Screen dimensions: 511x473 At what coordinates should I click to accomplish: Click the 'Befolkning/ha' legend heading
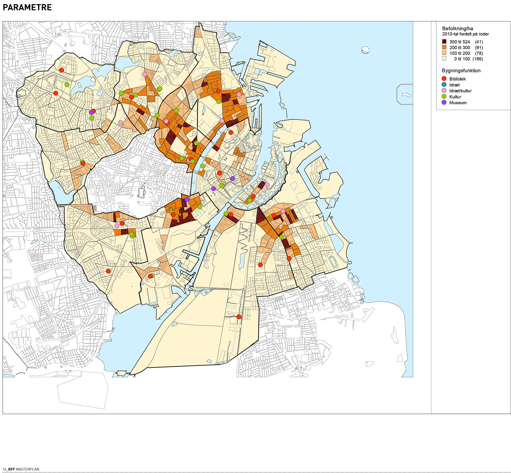click(x=458, y=29)
